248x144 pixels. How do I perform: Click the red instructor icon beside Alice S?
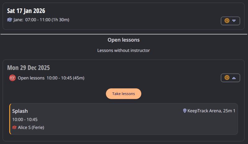[14, 127]
